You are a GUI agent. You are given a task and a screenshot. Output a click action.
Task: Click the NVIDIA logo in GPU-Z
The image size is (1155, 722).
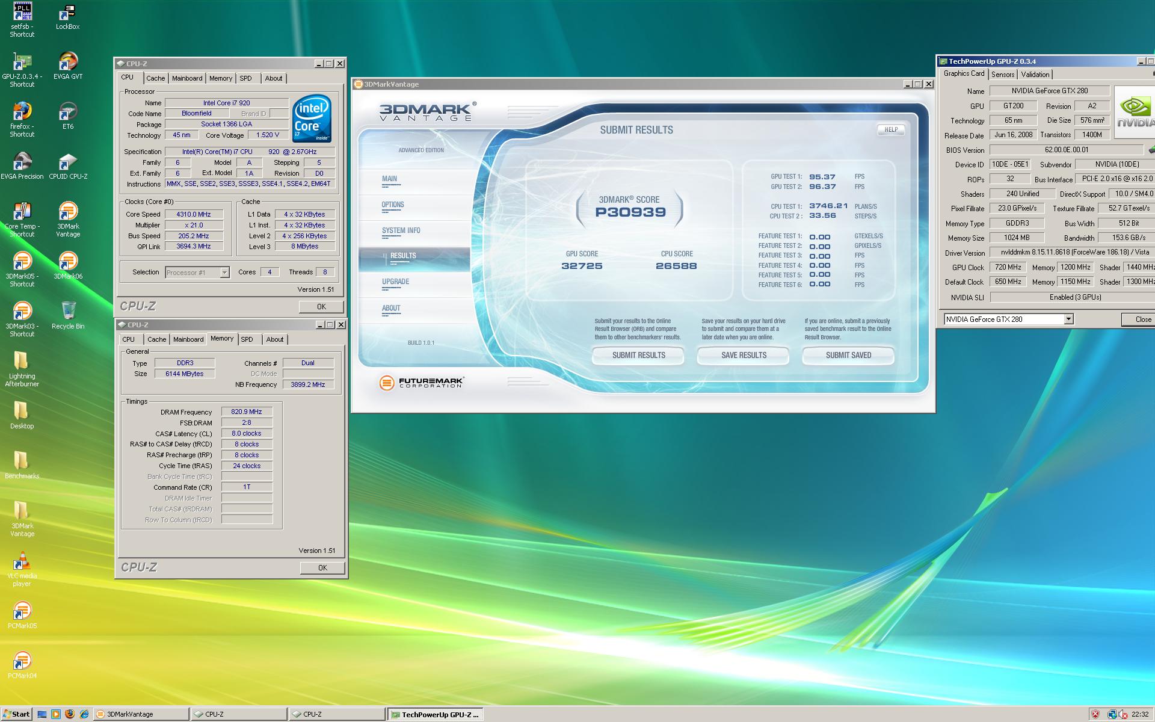[x=1135, y=112]
